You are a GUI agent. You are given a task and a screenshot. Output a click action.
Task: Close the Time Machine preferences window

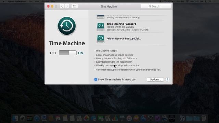(x=48, y=6)
